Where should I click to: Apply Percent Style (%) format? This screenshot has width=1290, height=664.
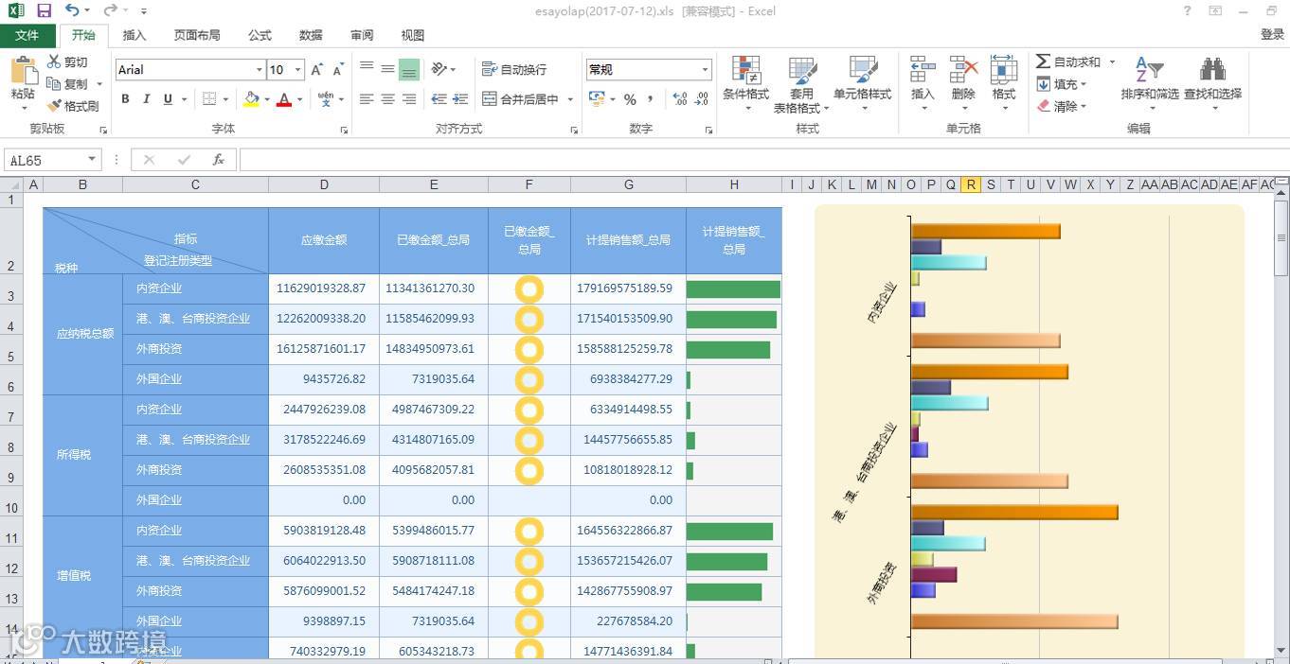630,99
